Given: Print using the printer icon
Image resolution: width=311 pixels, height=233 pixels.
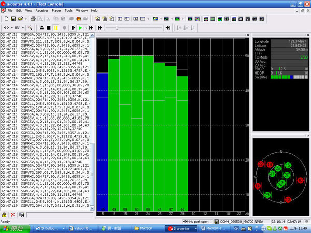Looking at the screenshot, I should click(x=33, y=19).
